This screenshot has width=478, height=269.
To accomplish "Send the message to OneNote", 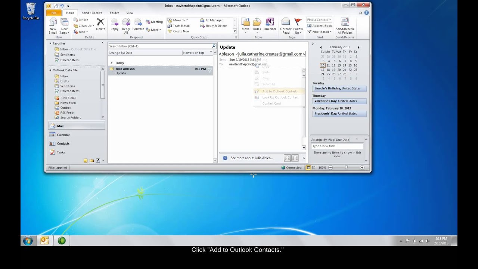I will click(270, 25).
